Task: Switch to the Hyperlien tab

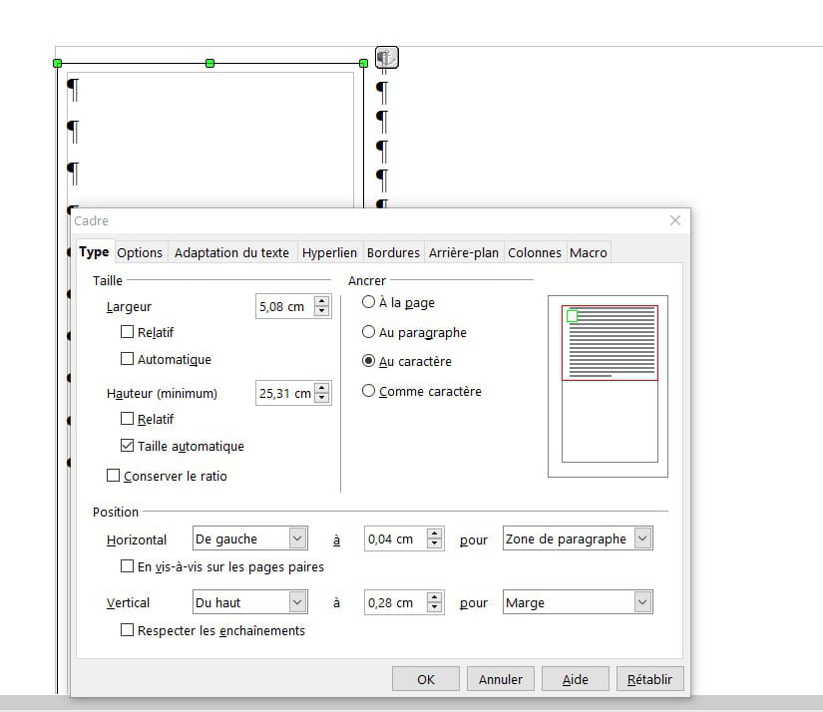Action: 329,253
